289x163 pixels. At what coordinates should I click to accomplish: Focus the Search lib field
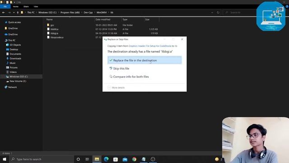[240, 13]
